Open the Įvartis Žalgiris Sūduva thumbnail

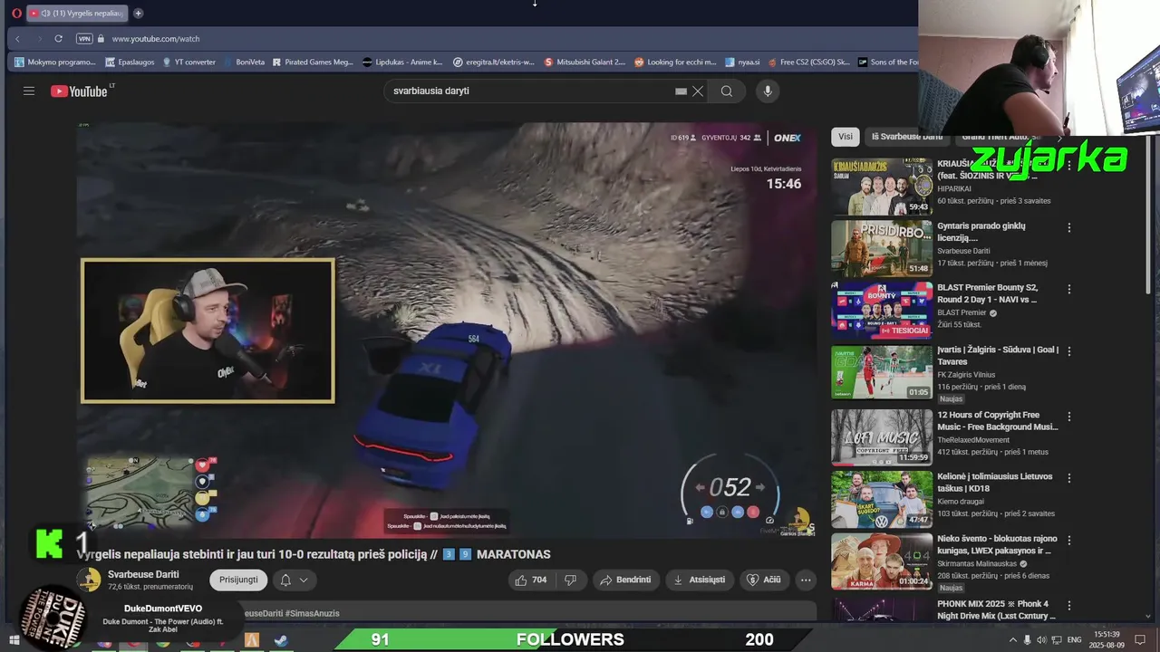[x=882, y=371]
